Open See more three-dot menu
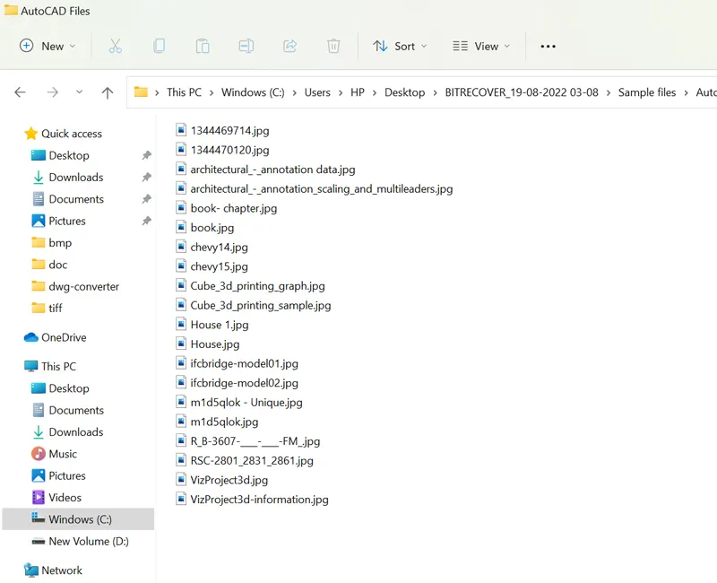Viewport: 717px width, 583px height. (548, 46)
